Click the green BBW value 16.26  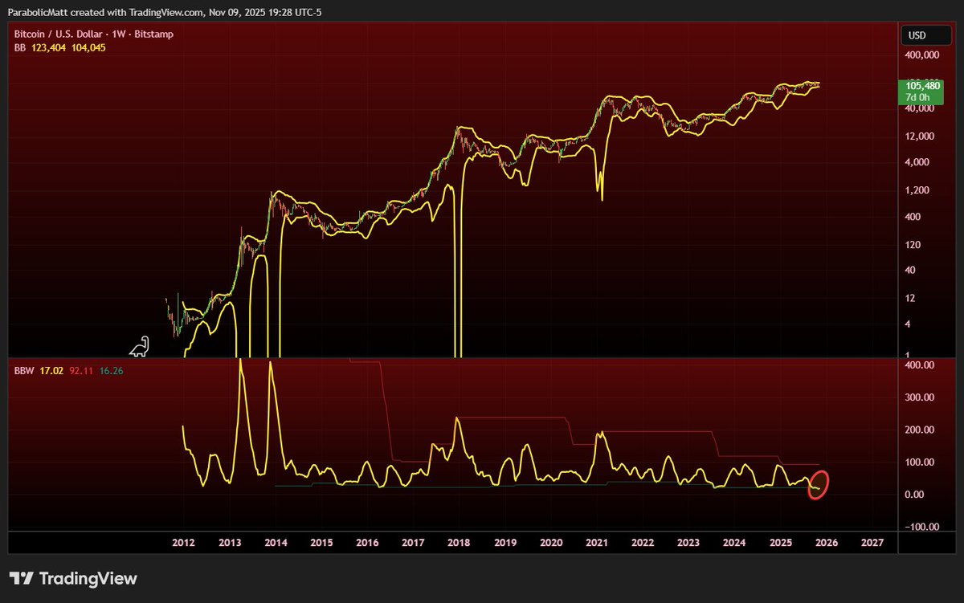coord(111,371)
